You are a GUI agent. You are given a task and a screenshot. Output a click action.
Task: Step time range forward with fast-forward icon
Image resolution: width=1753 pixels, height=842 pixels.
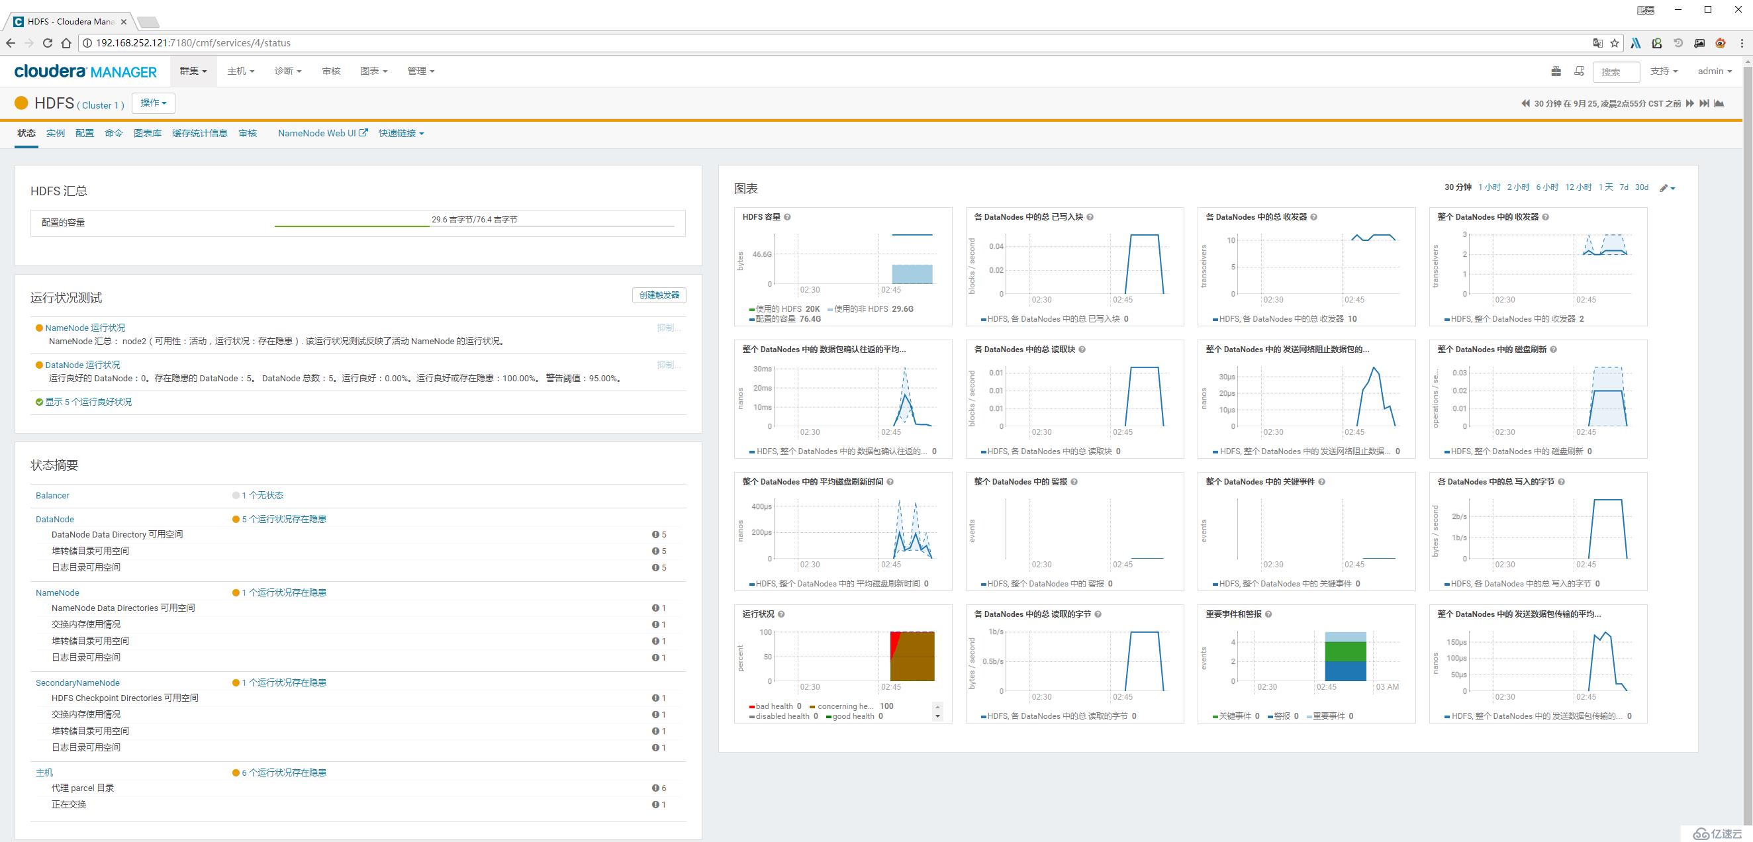[1689, 103]
